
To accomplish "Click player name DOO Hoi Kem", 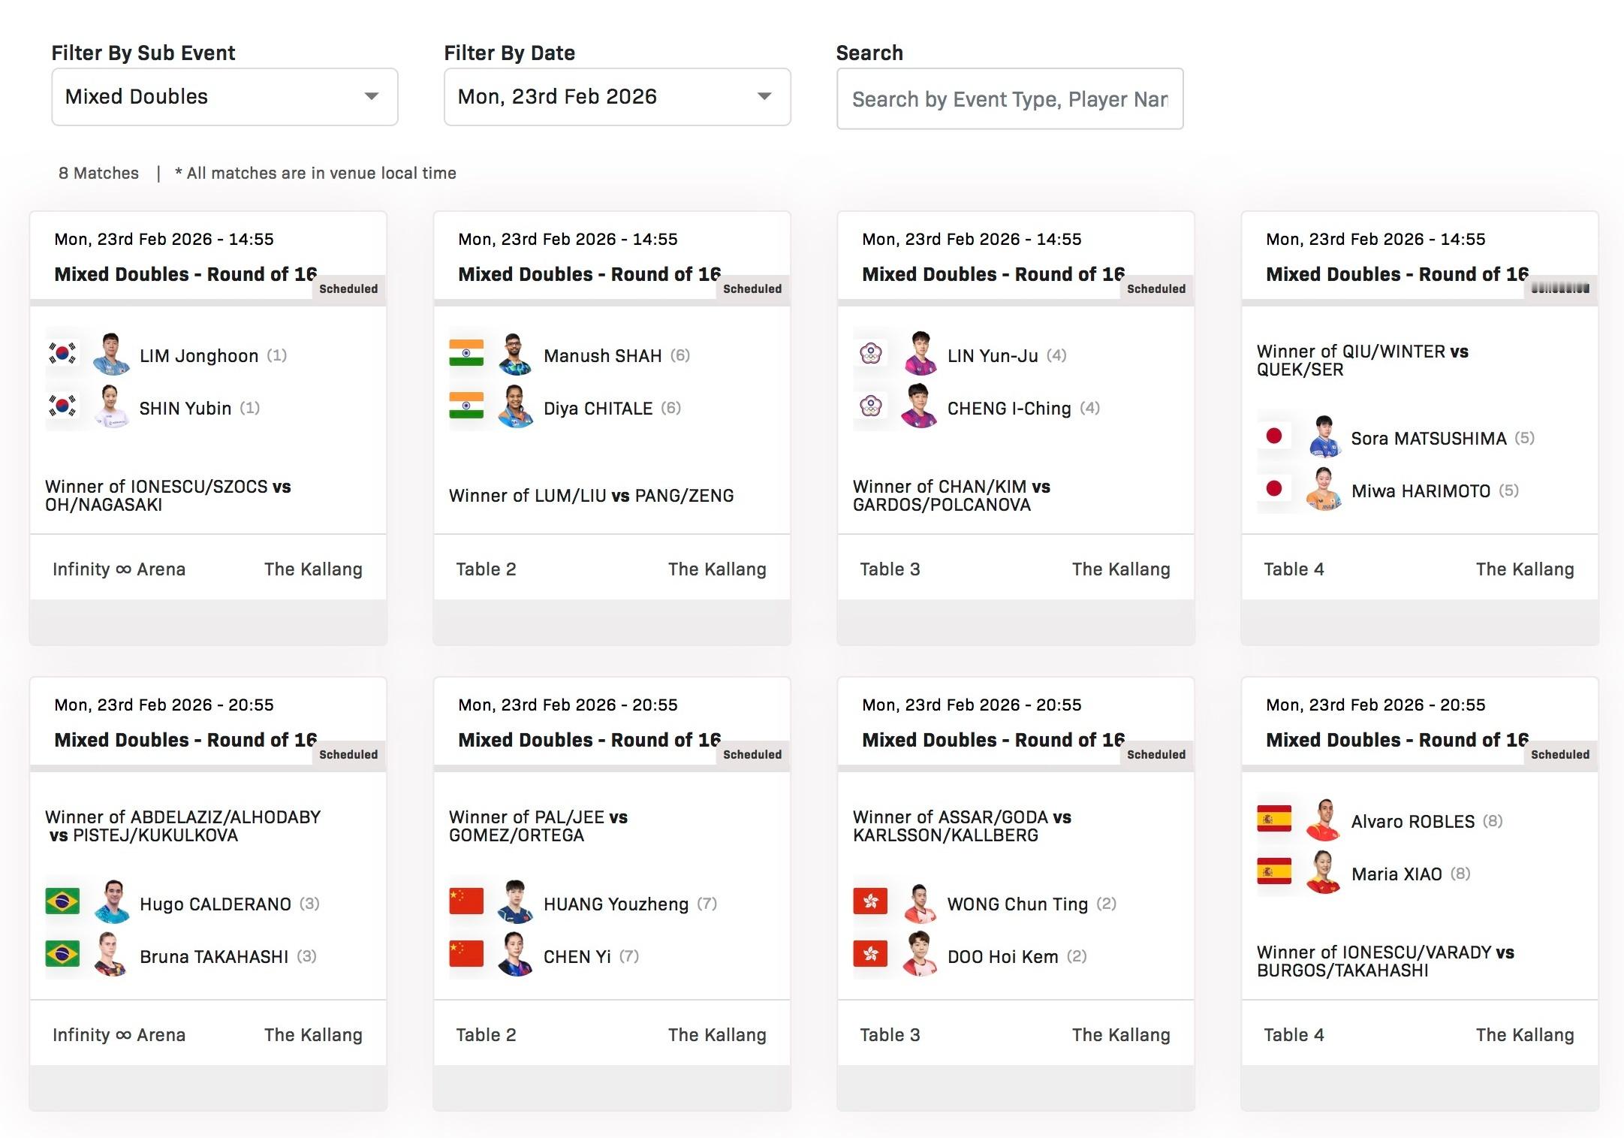I will tap(1002, 957).
